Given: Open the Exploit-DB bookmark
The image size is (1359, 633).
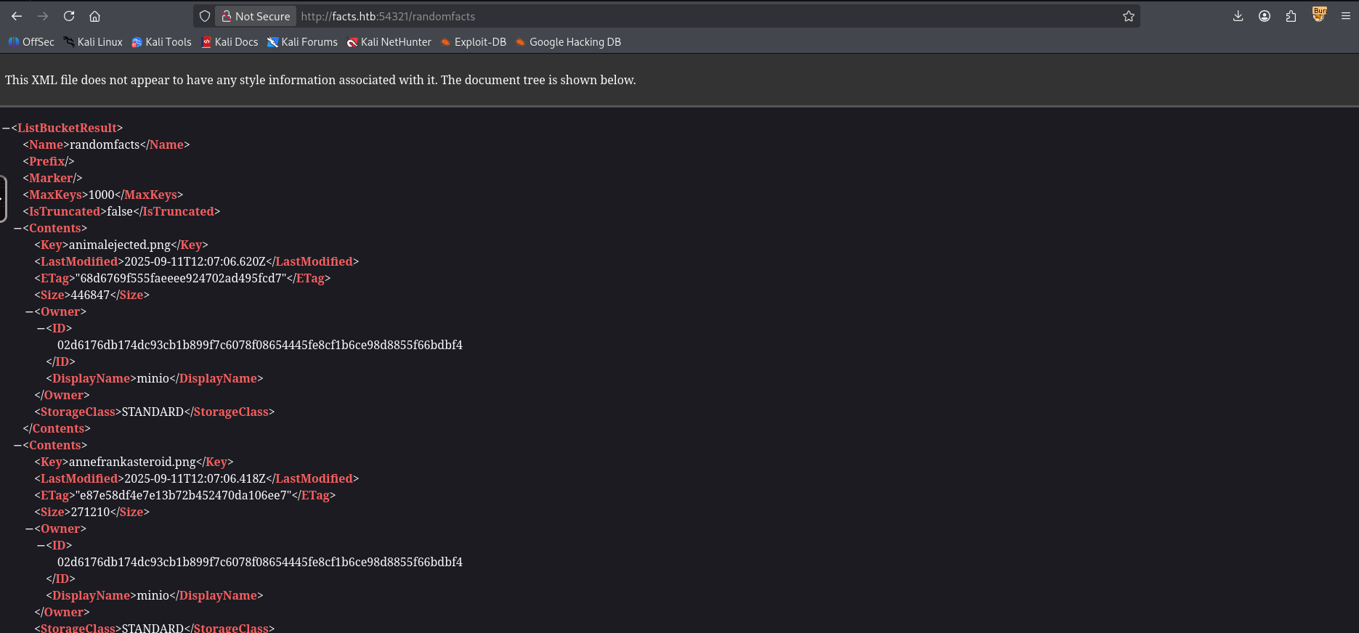Looking at the screenshot, I should (x=474, y=42).
